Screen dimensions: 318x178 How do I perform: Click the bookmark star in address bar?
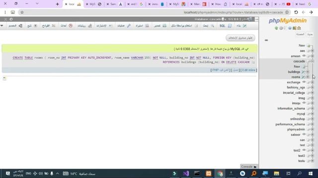pos(22,12)
